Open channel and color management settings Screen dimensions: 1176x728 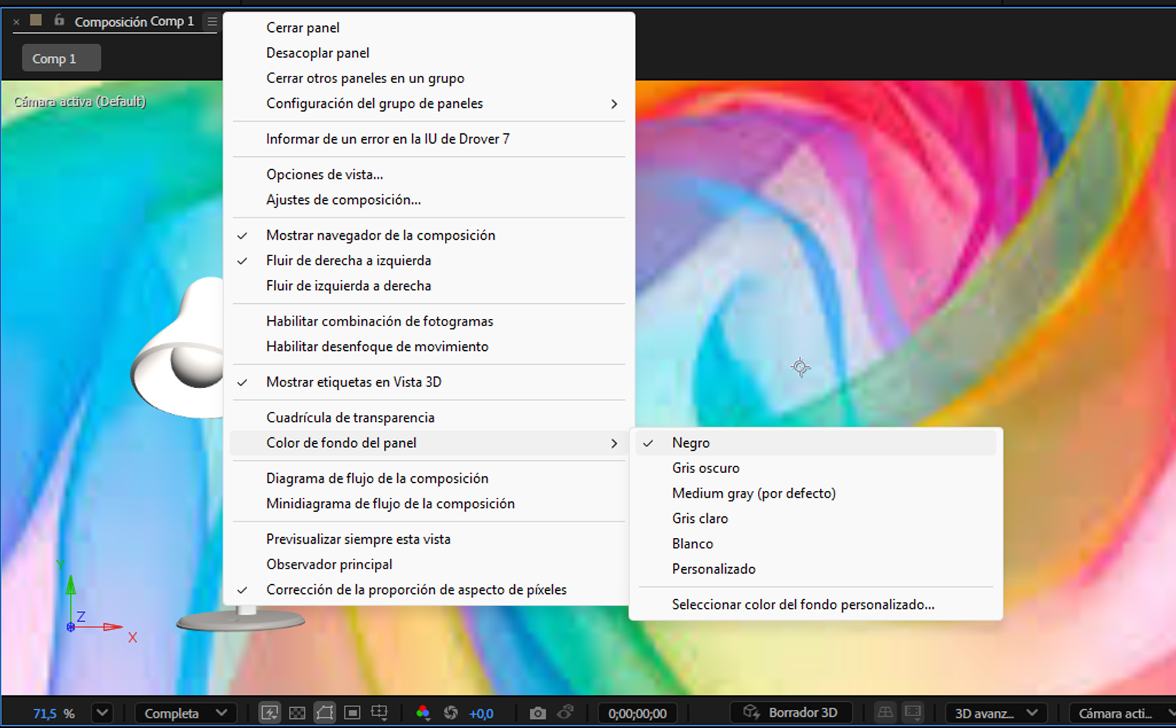point(424,713)
